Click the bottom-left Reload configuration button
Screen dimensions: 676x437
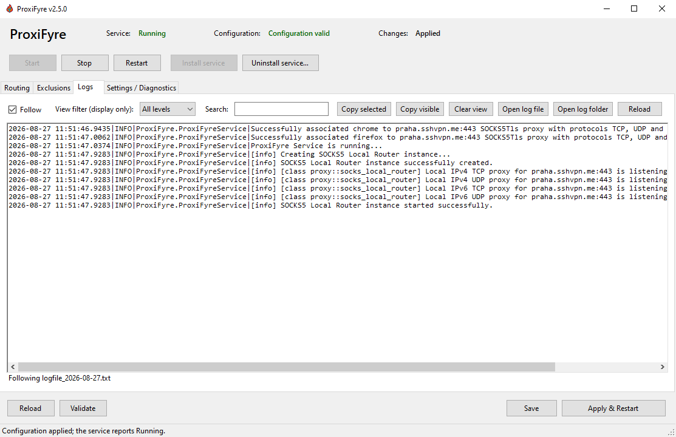click(x=30, y=408)
